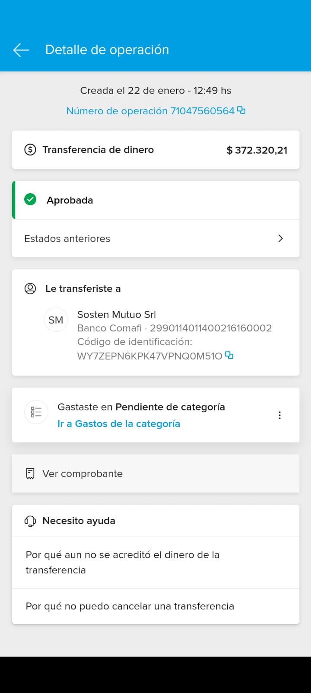Viewport: 311px width, 693px height.
Task: Tap the headset help icon
Action: coord(30,521)
